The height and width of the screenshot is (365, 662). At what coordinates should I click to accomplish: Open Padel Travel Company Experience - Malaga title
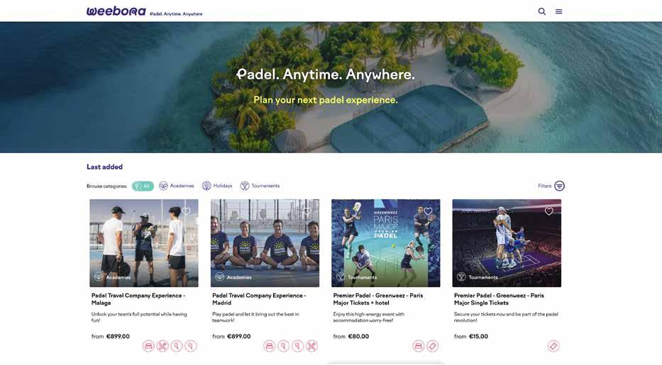click(x=138, y=299)
